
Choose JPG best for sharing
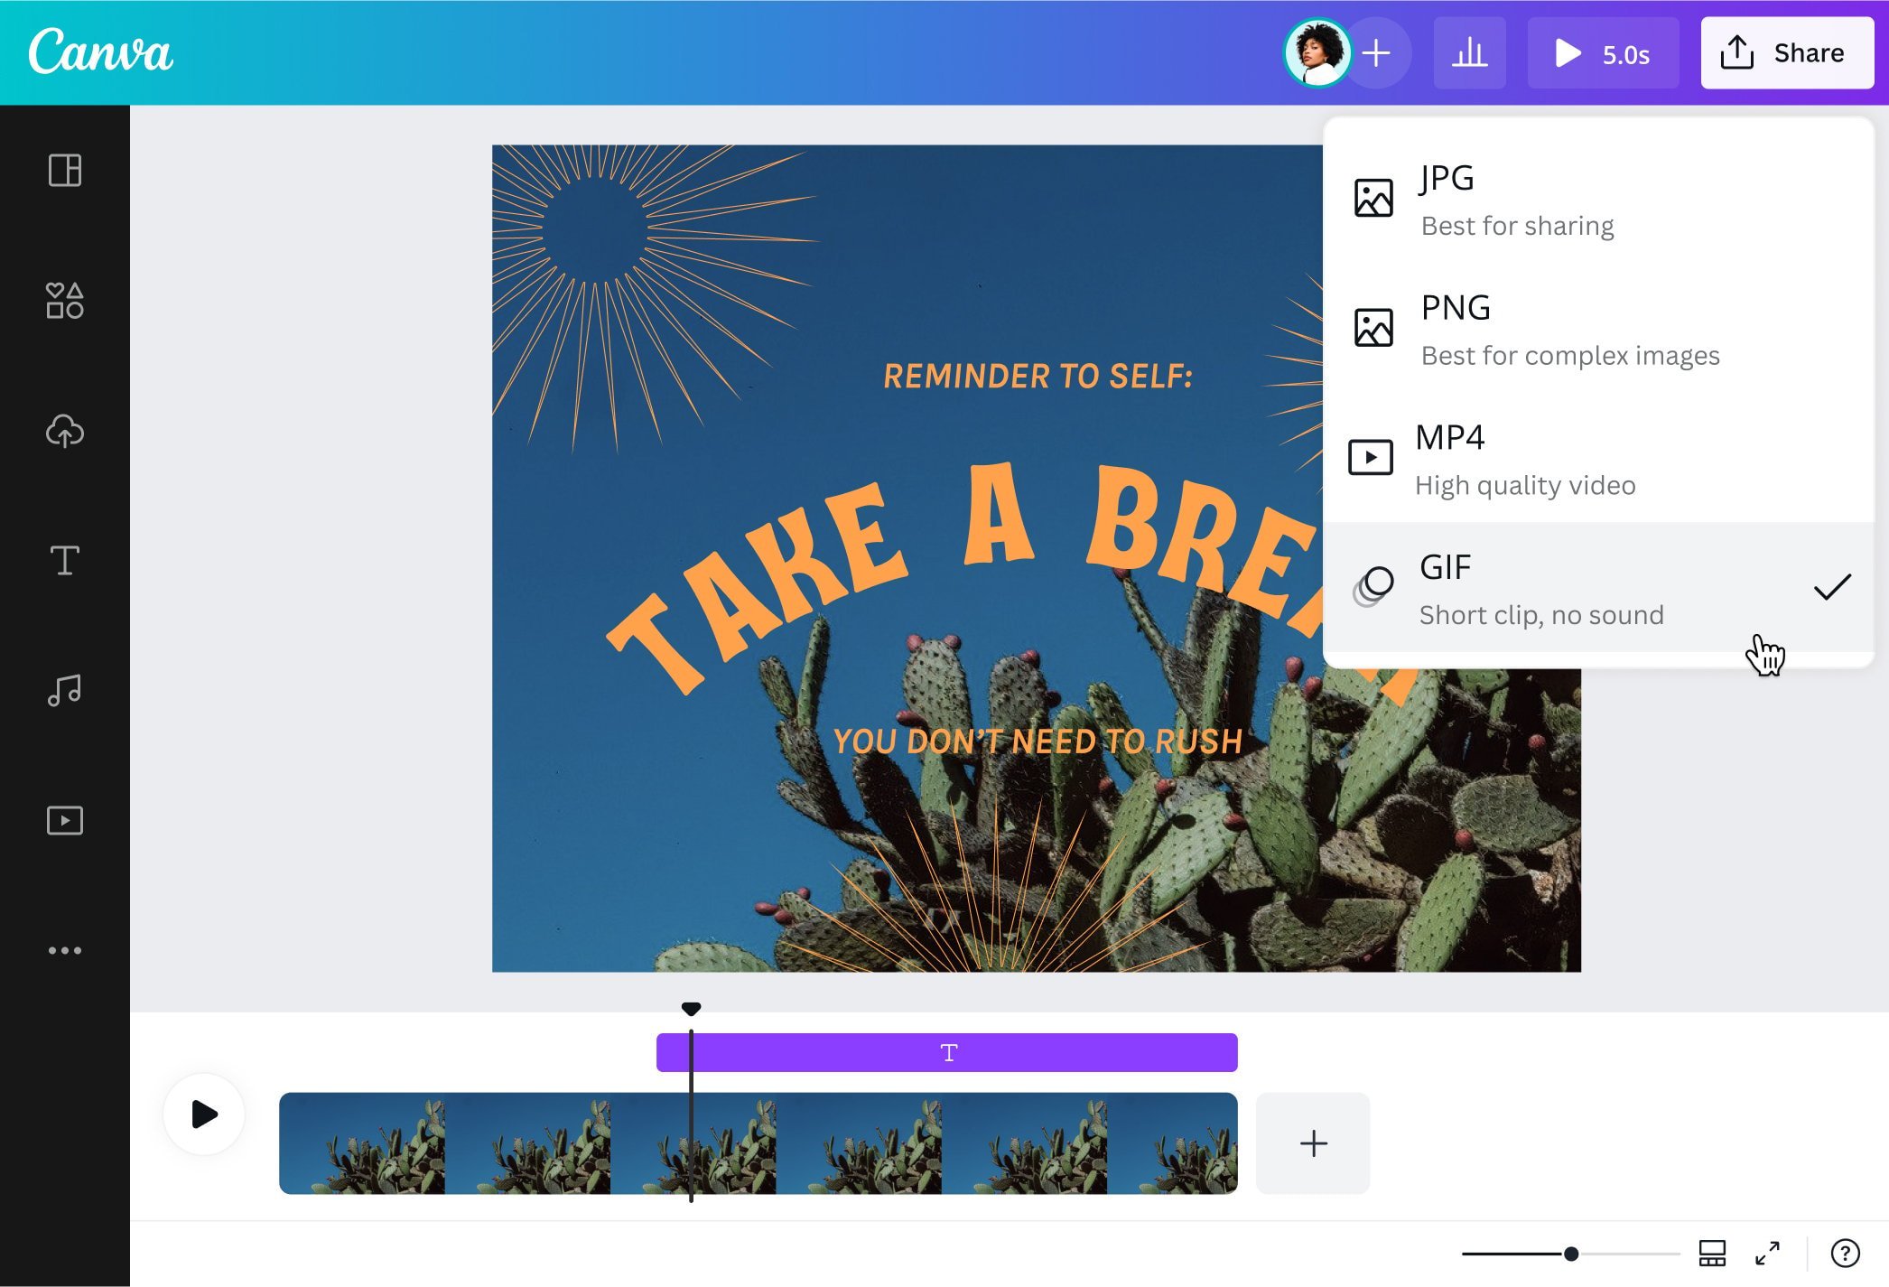pyautogui.click(x=1535, y=199)
